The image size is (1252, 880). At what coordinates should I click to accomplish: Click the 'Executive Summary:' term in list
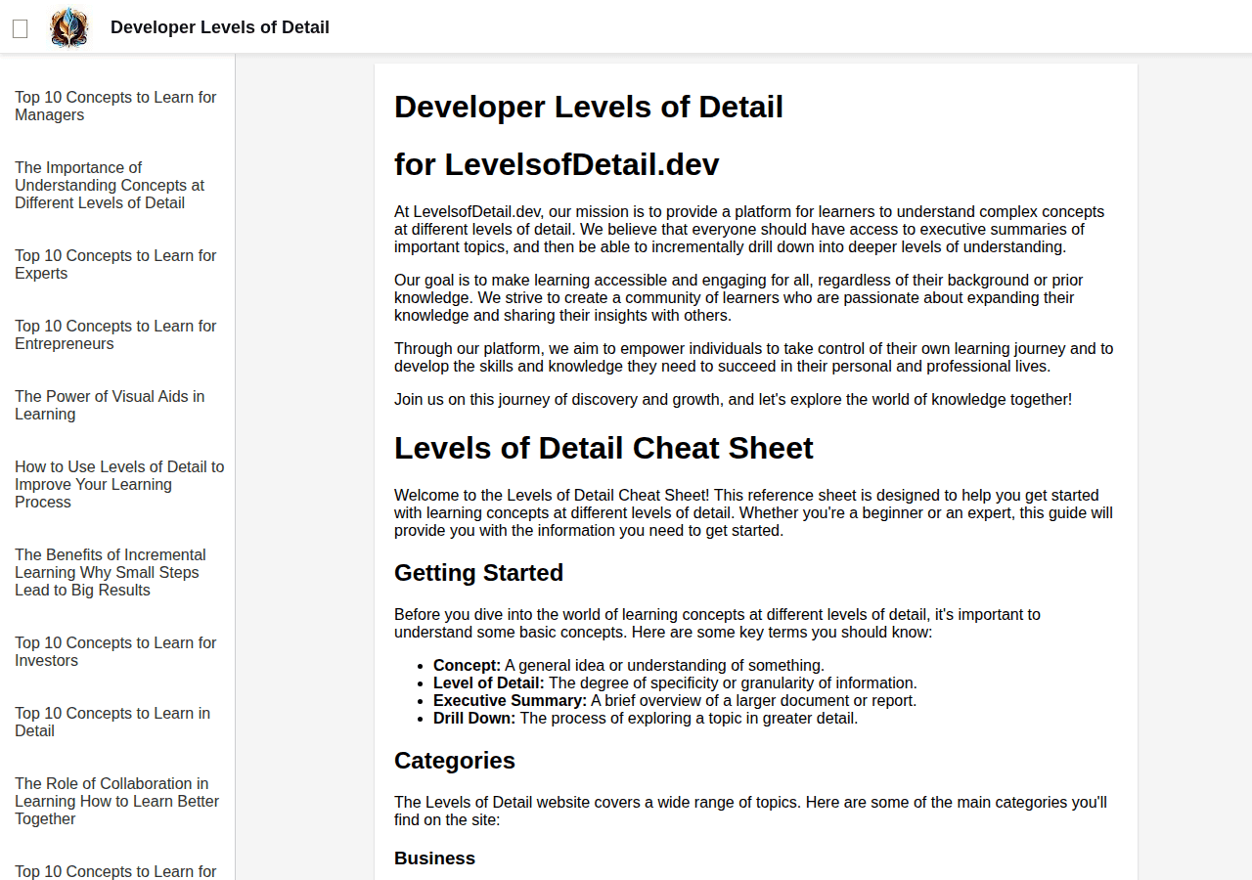pyautogui.click(x=510, y=701)
